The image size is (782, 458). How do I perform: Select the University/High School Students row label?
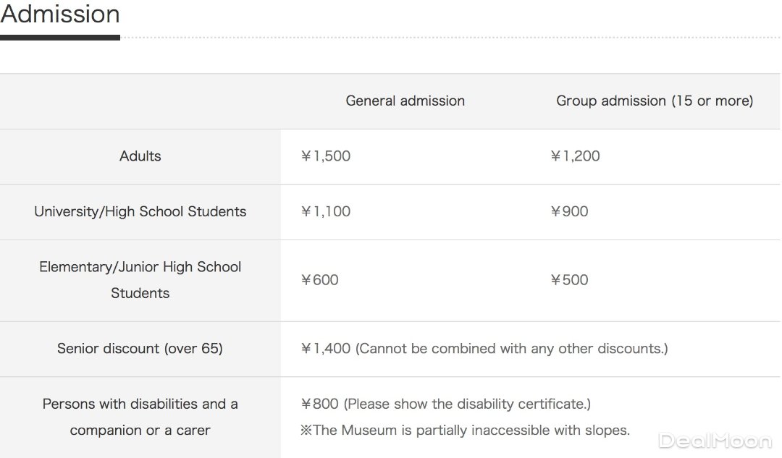point(140,212)
